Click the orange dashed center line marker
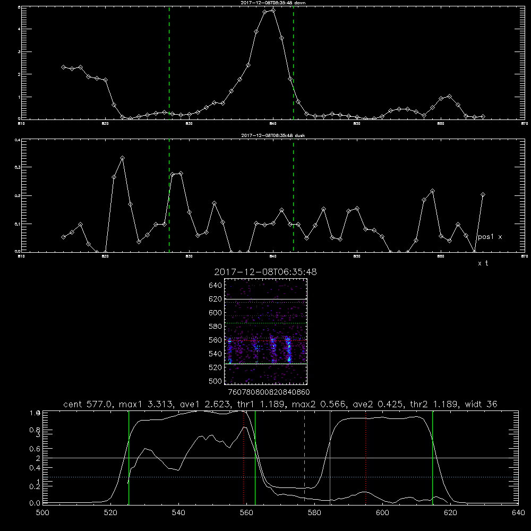 coord(304,457)
